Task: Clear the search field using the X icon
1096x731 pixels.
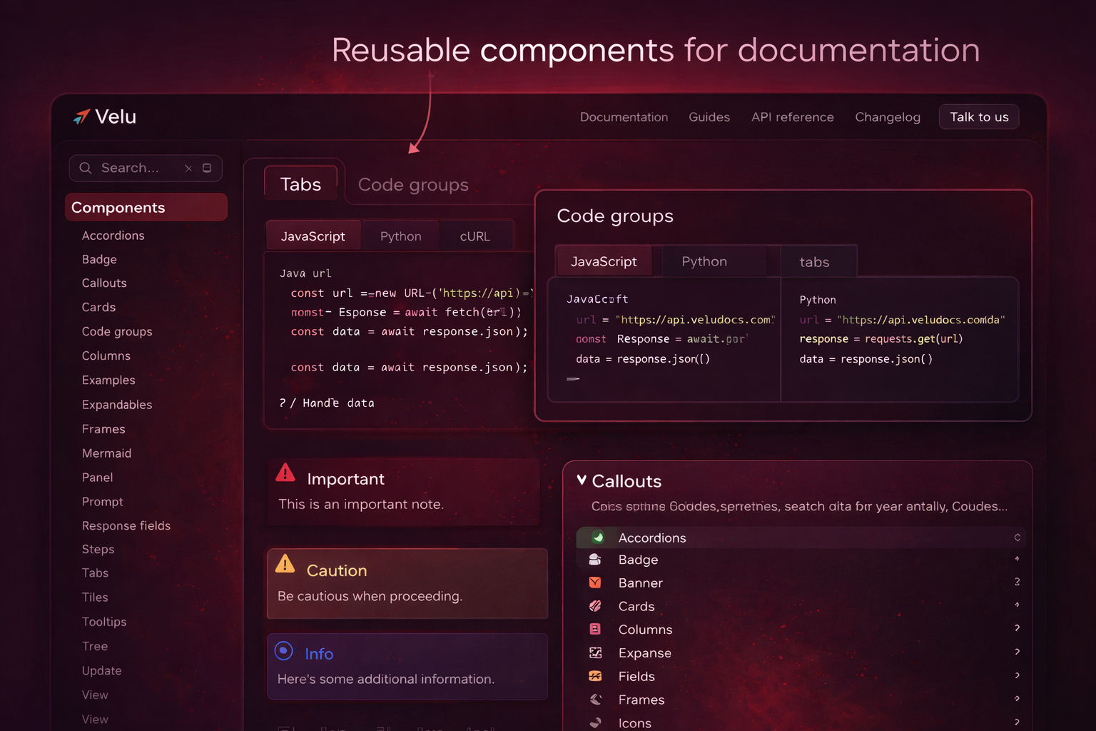Action: (188, 168)
